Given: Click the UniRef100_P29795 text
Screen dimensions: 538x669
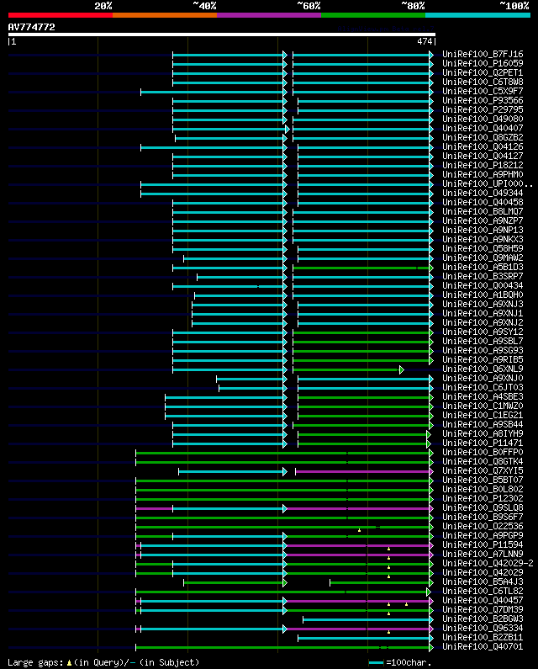Looking at the screenshot, I should (483, 109).
